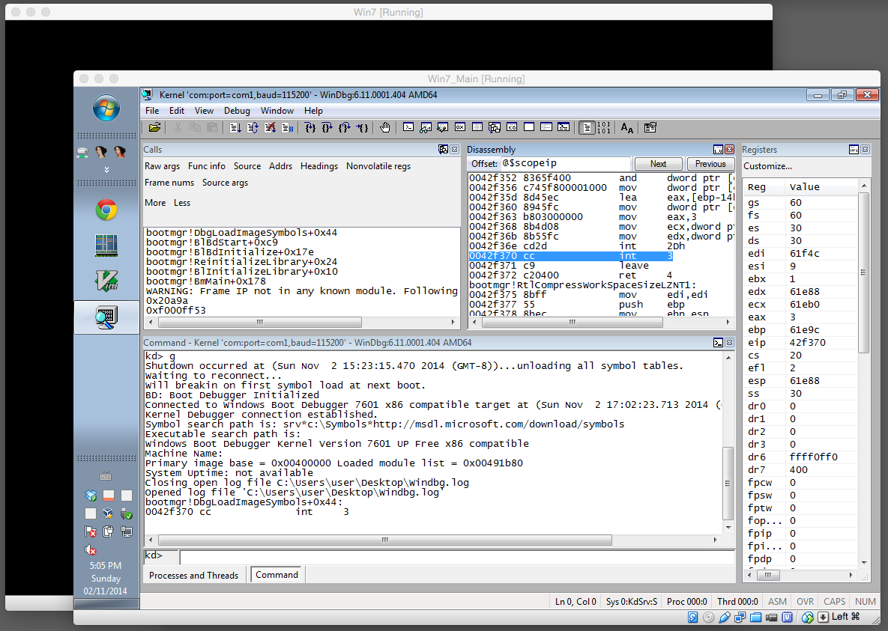The image size is (888, 631).
Task: Click the hand Insert/Remove Breakpoint icon
Action: coord(385,127)
